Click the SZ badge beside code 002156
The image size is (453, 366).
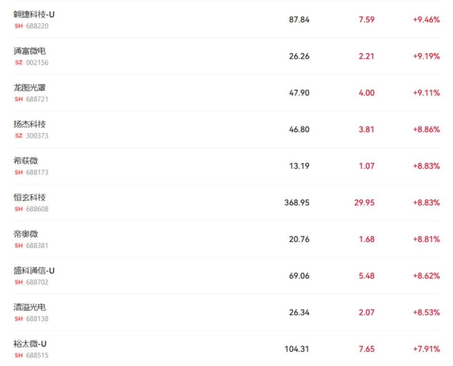19,63
